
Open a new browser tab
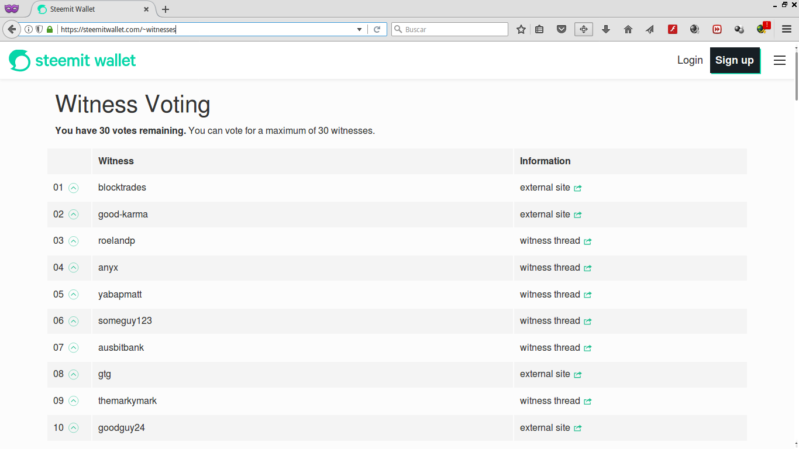tap(166, 9)
